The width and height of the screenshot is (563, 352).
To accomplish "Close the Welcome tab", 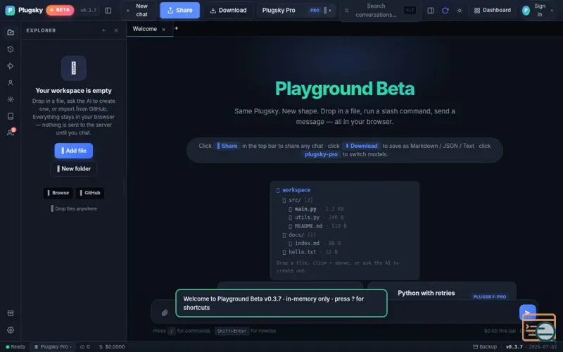I will 163,30.
